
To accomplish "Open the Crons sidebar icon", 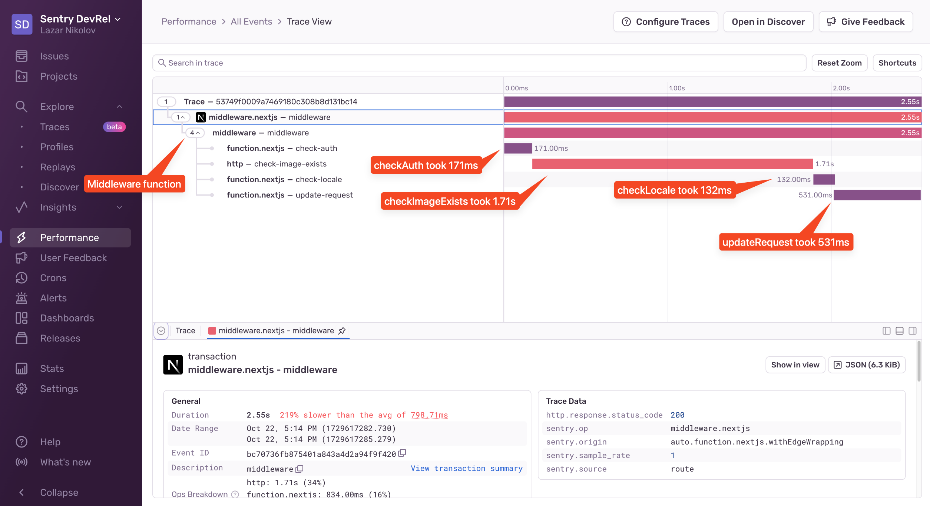I will click(21, 278).
